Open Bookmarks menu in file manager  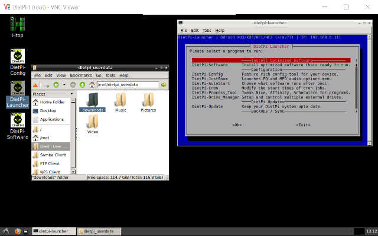81,76
